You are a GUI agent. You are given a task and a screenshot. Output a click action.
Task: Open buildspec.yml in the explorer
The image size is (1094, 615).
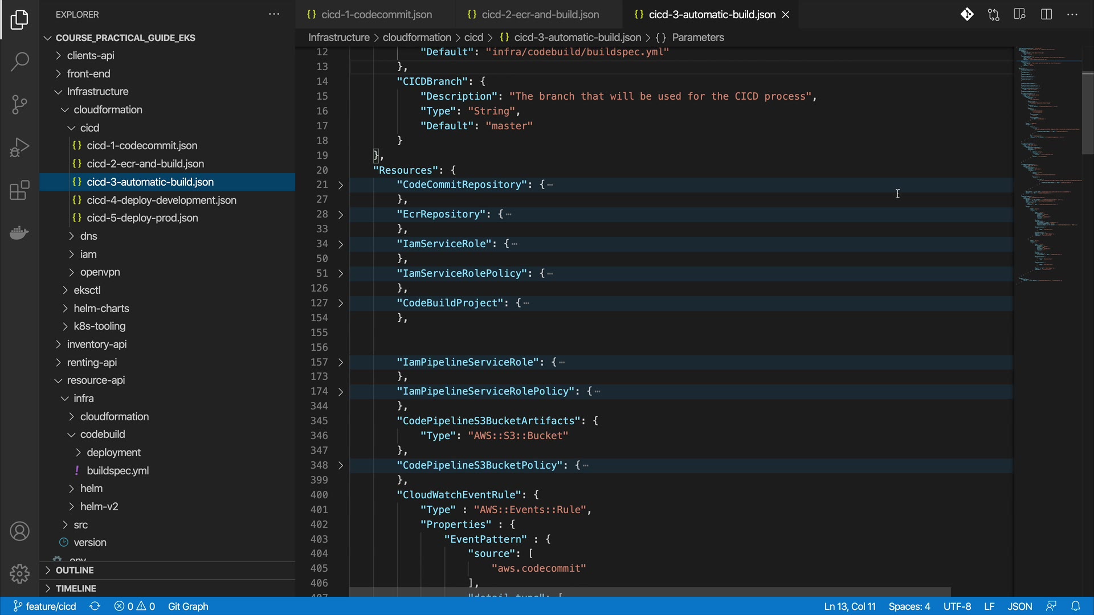pyautogui.click(x=117, y=470)
